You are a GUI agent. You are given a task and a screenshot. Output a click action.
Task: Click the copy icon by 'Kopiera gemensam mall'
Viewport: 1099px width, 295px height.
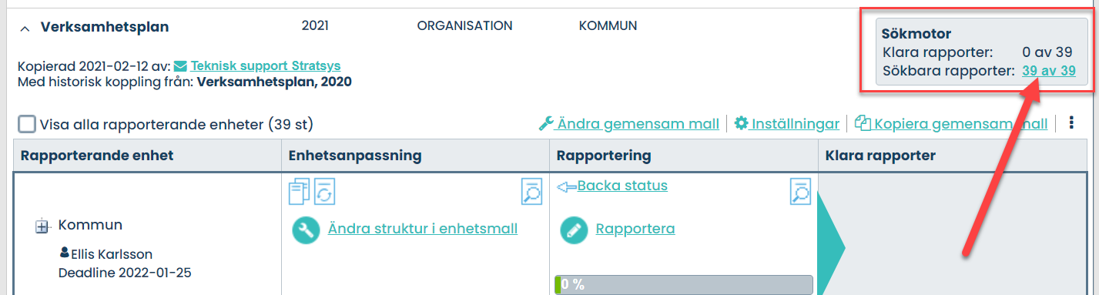tap(863, 123)
